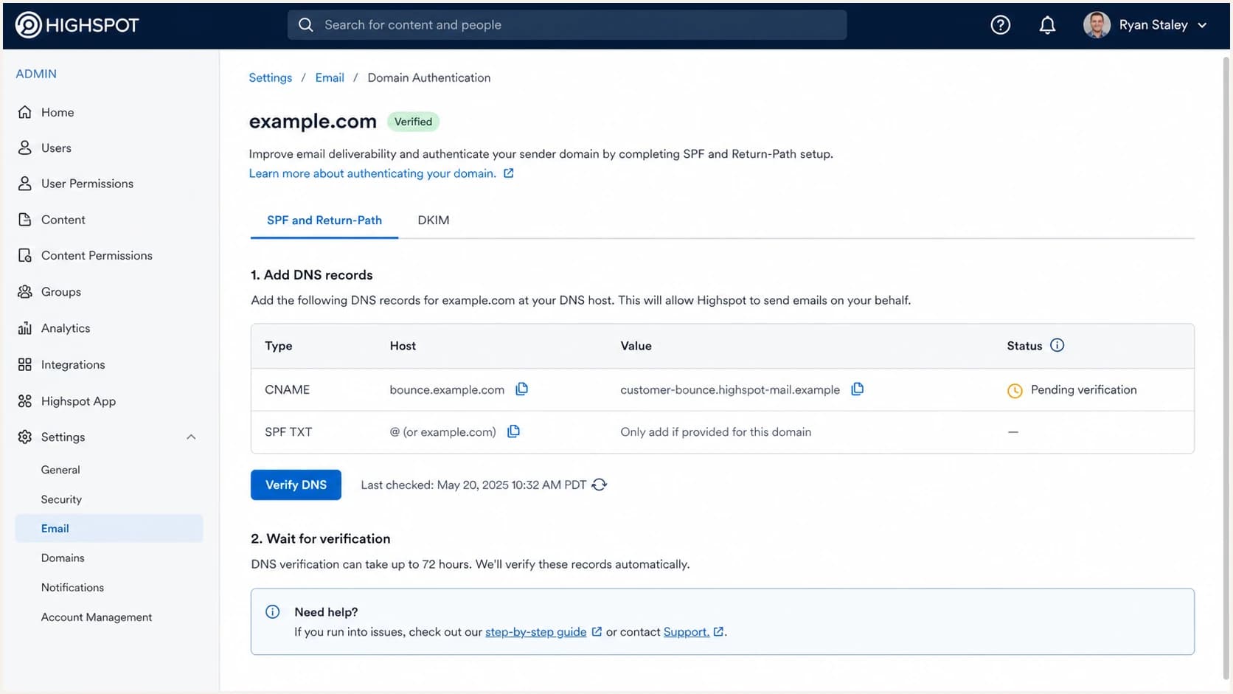Click Ryan Staley profile avatar
The image size is (1233, 694).
pyautogui.click(x=1097, y=25)
